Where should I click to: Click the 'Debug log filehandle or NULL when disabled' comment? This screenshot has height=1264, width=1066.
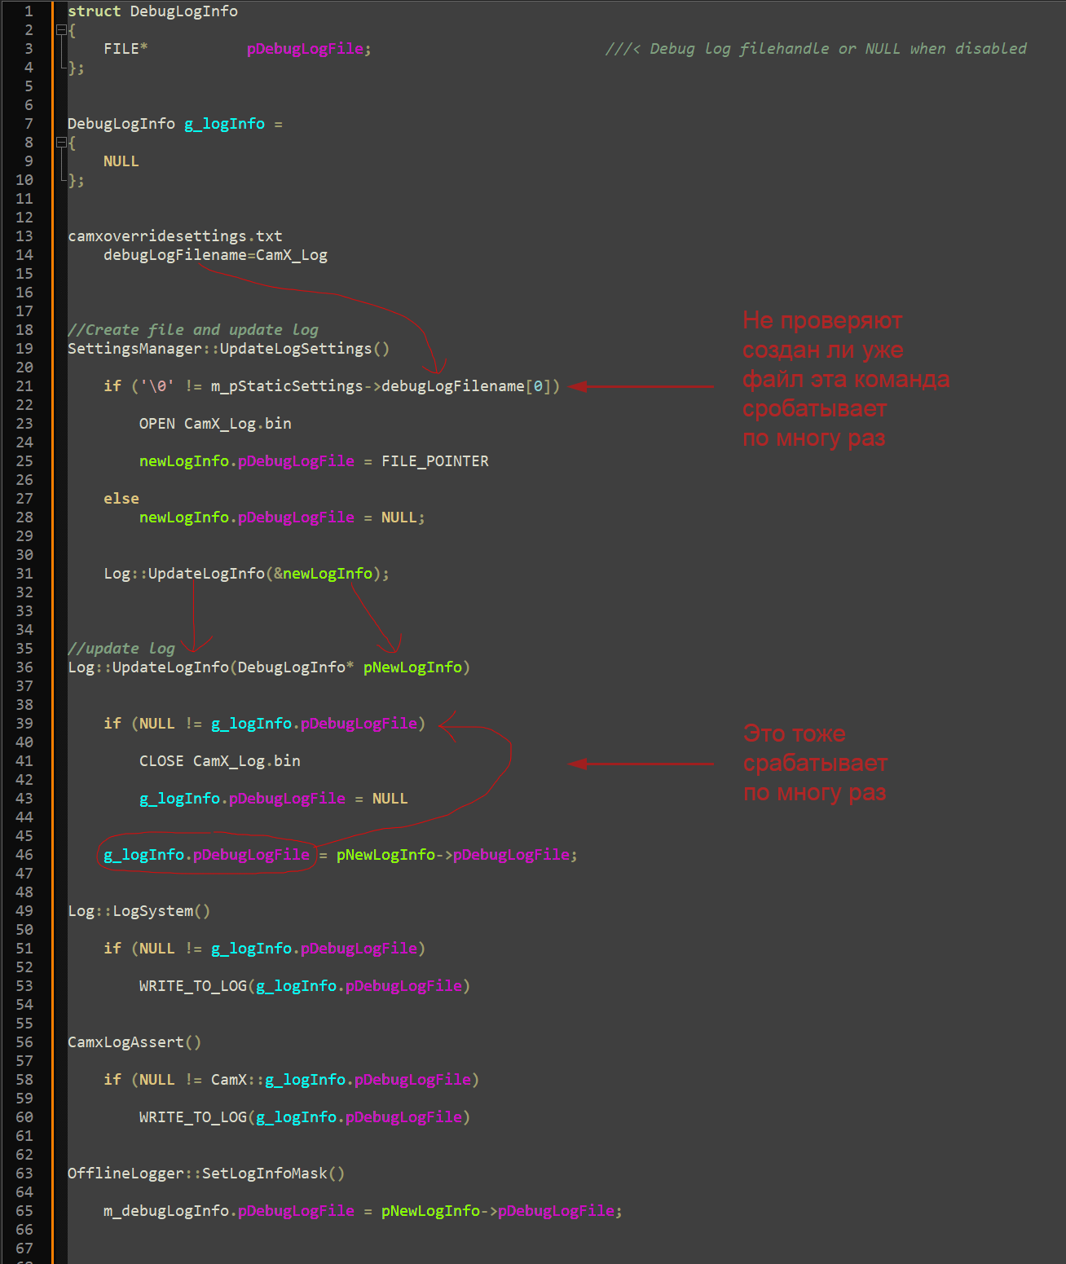[x=816, y=49]
